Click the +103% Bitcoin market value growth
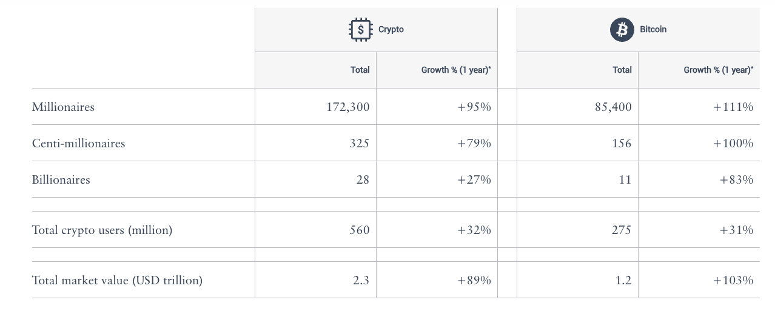 coord(733,281)
